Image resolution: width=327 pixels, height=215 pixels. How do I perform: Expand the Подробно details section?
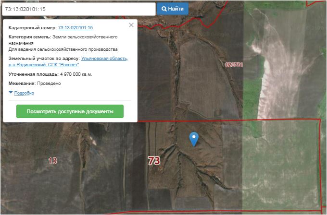[x=24, y=93]
